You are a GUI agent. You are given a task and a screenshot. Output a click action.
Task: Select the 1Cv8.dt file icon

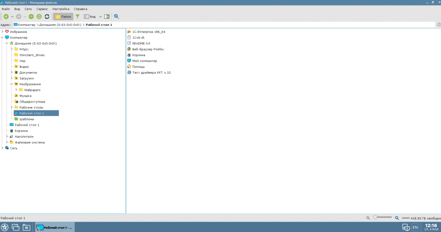tap(129, 38)
